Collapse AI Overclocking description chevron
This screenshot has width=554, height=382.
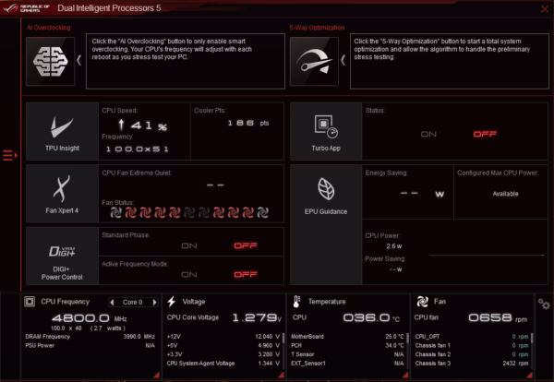click(79, 60)
